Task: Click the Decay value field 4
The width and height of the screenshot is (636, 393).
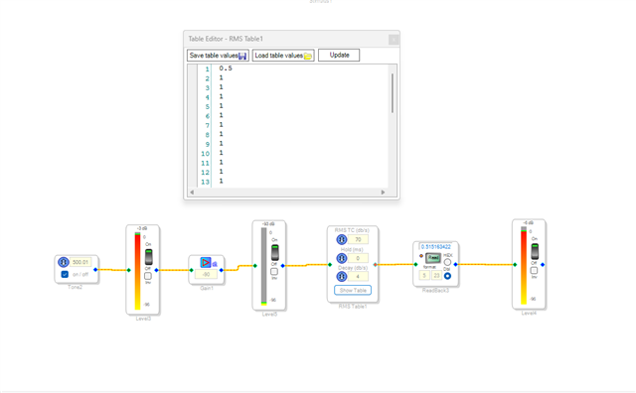Action: coord(358,276)
